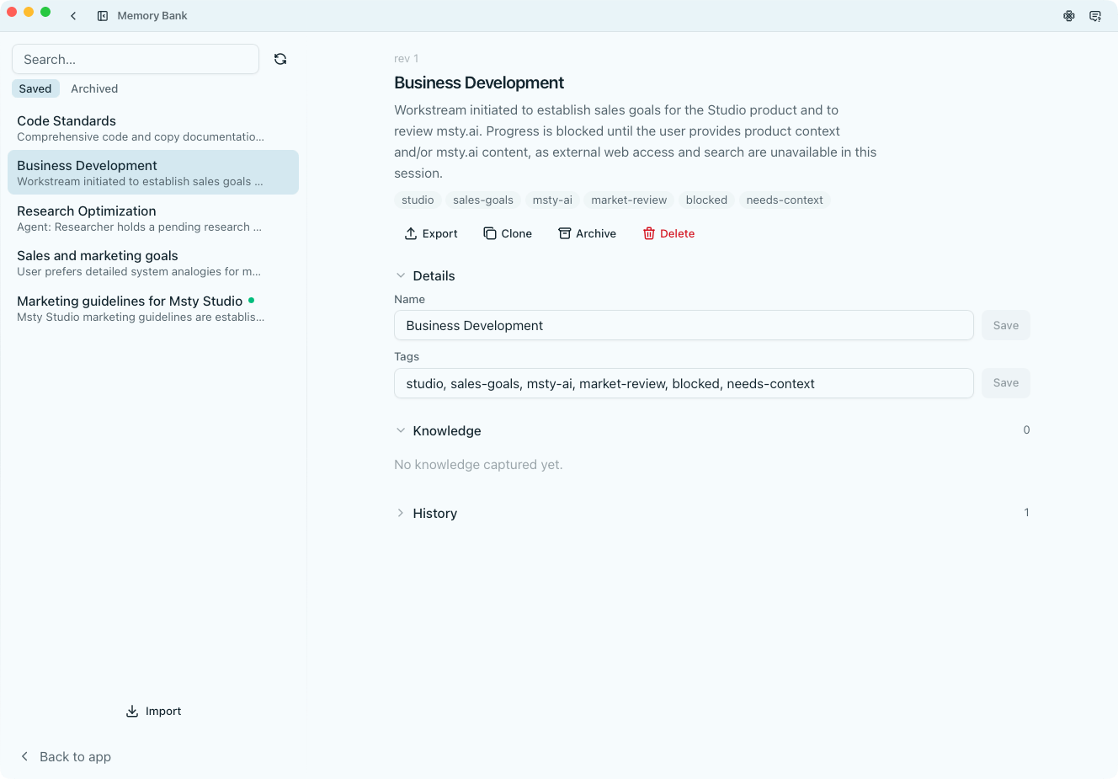The height and width of the screenshot is (779, 1118).
Task: Click Import at sidebar bottom
Action: pos(153,711)
